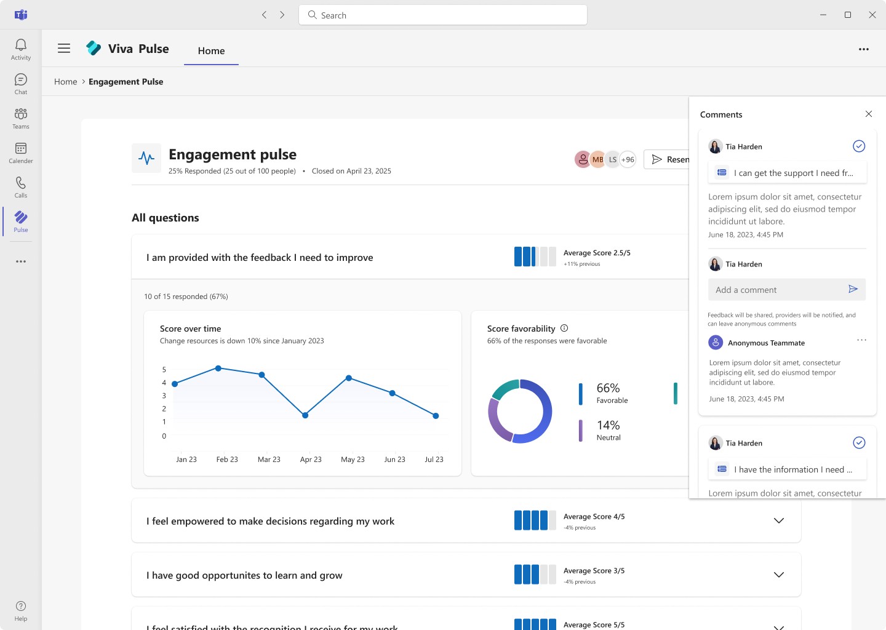The width and height of the screenshot is (886, 630).
Task: Click the May 23 data point on chart
Action: pyautogui.click(x=349, y=378)
